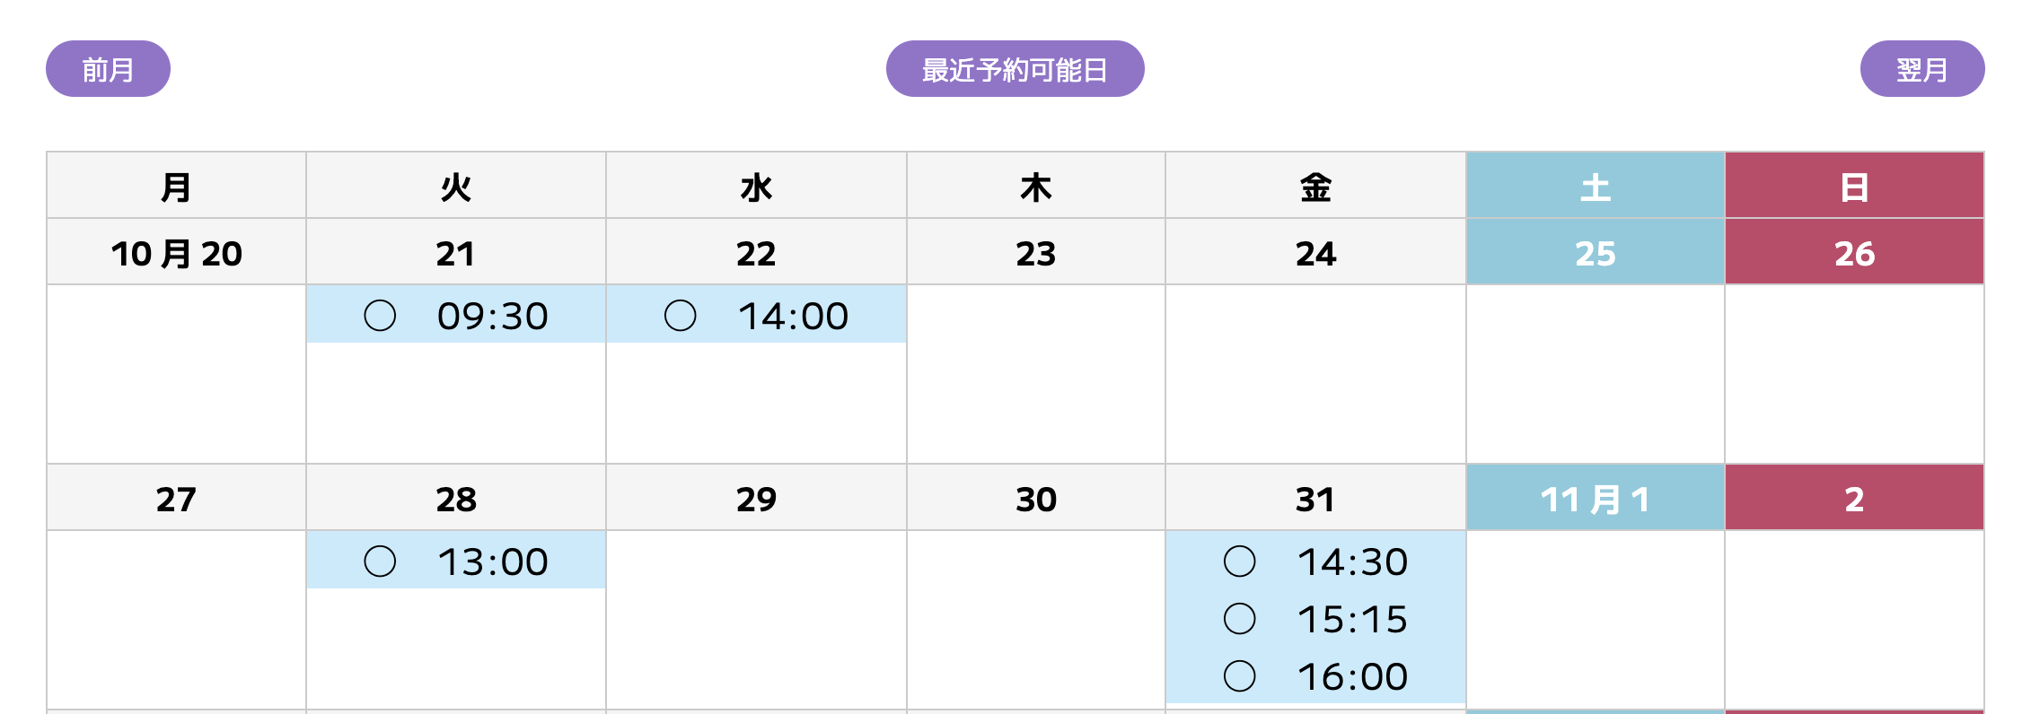The width and height of the screenshot is (2031, 714).
Task: Click the 月 Monday column header
Action: click(x=176, y=187)
